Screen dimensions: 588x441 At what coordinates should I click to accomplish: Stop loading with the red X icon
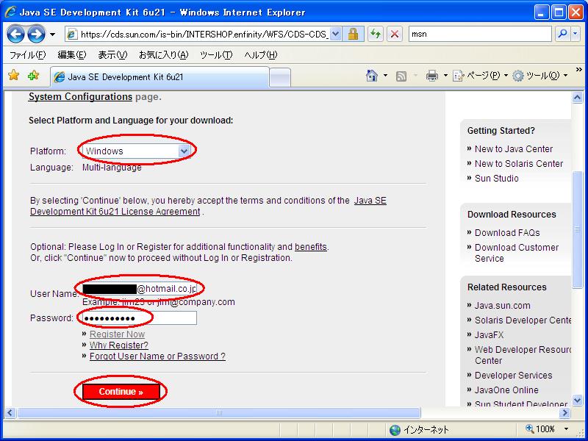coord(395,35)
